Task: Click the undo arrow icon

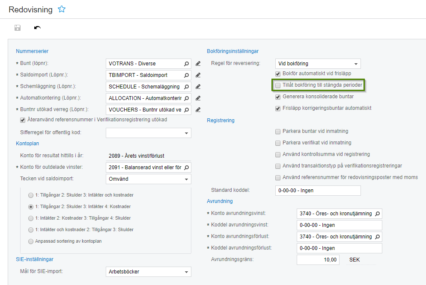Action: (x=37, y=28)
